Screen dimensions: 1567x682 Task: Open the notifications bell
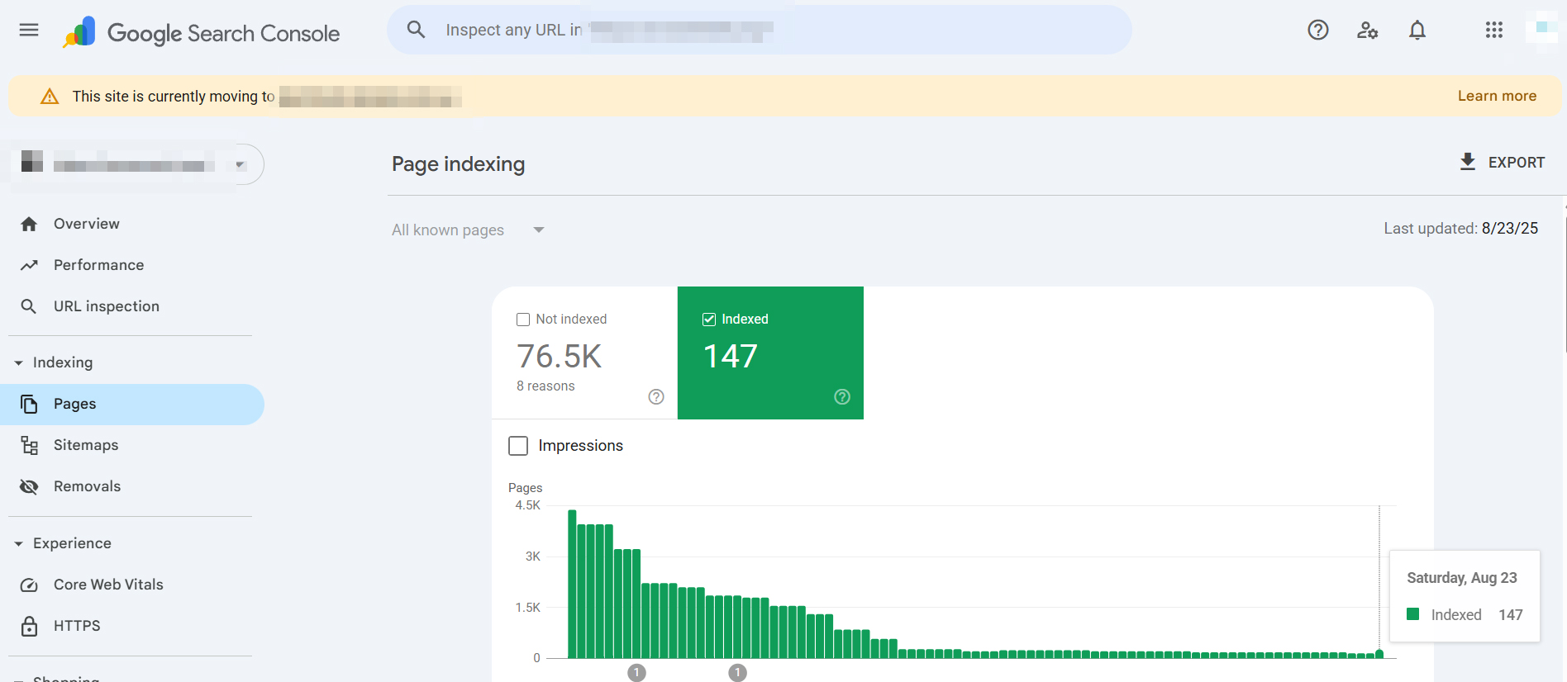pos(1417,31)
